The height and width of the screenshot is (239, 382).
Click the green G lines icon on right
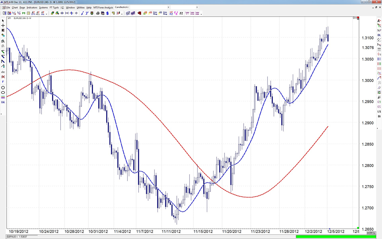click(x=379, y=92)
